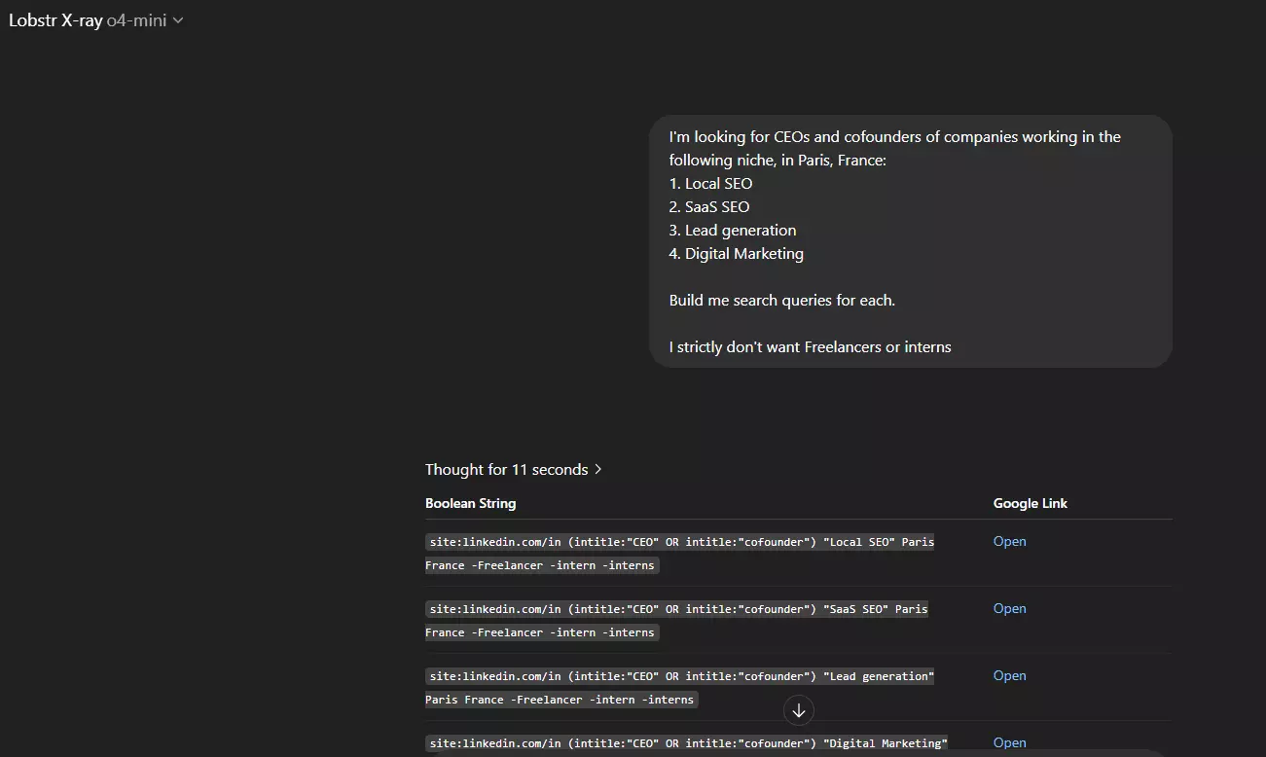Select the Lead generation boolean query snippet
1266x757 pixels.
coord(678,687)
